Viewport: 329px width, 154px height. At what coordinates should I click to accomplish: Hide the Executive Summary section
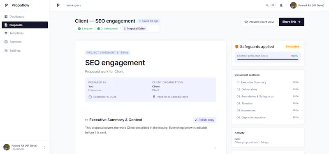coord(296,82)
